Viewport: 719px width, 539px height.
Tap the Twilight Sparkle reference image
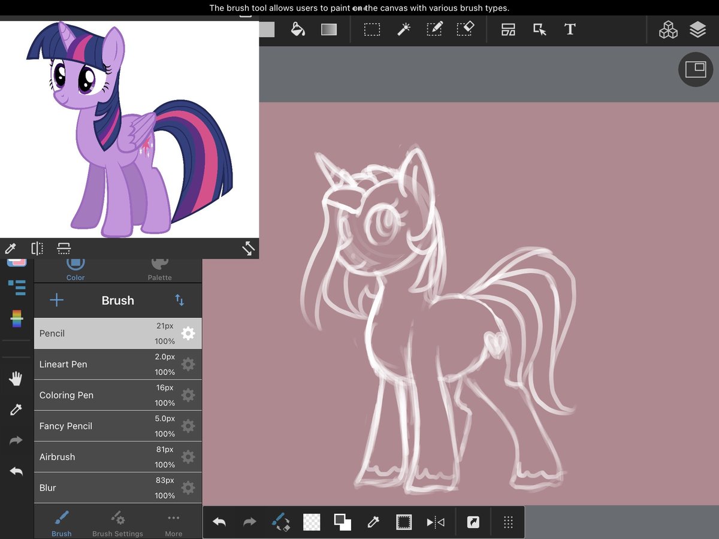129,129
